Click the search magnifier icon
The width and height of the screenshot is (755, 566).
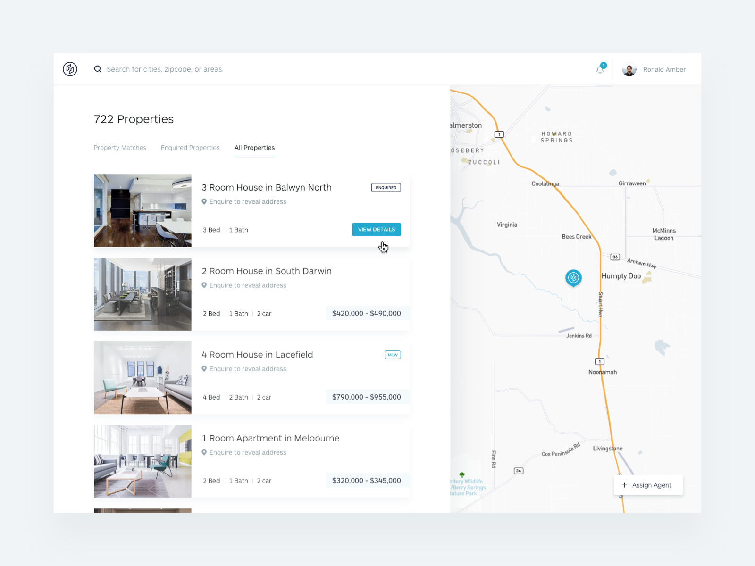coord(98,69)
